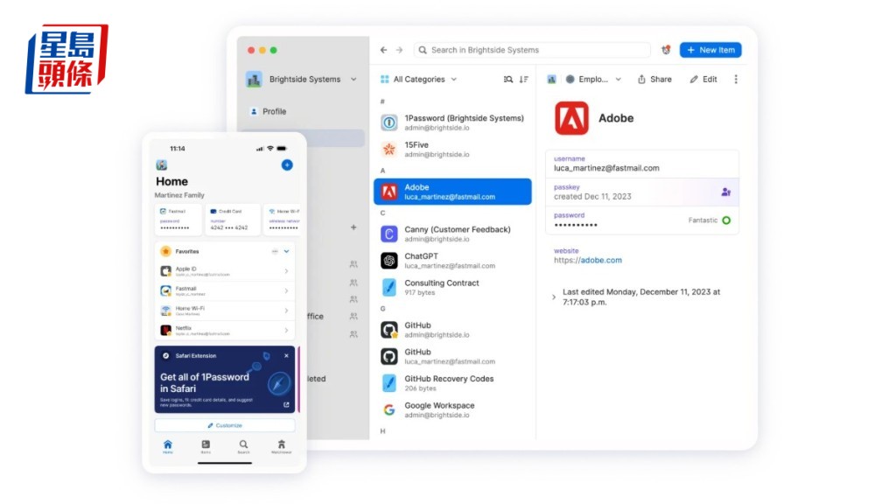
Task: Click the sidebar plus to add vault
Action: click(x=353, y=227)
